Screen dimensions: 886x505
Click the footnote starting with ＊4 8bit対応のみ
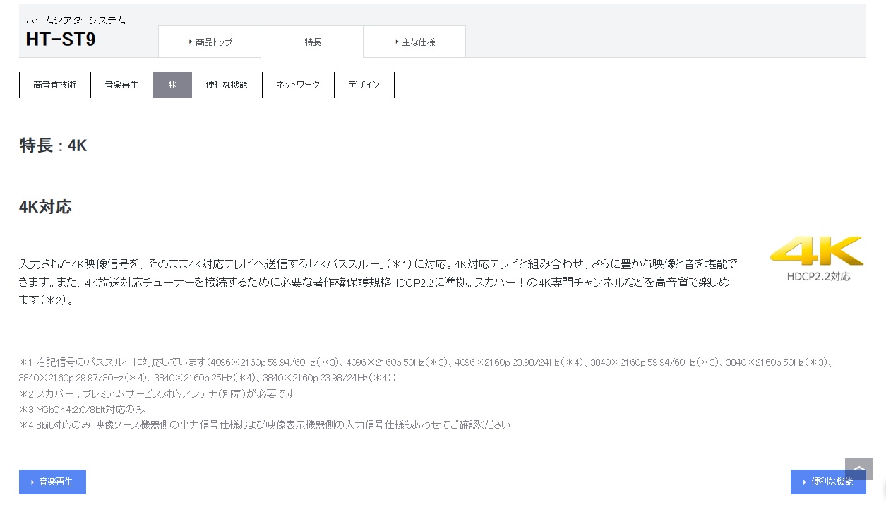tap(265, 424)
